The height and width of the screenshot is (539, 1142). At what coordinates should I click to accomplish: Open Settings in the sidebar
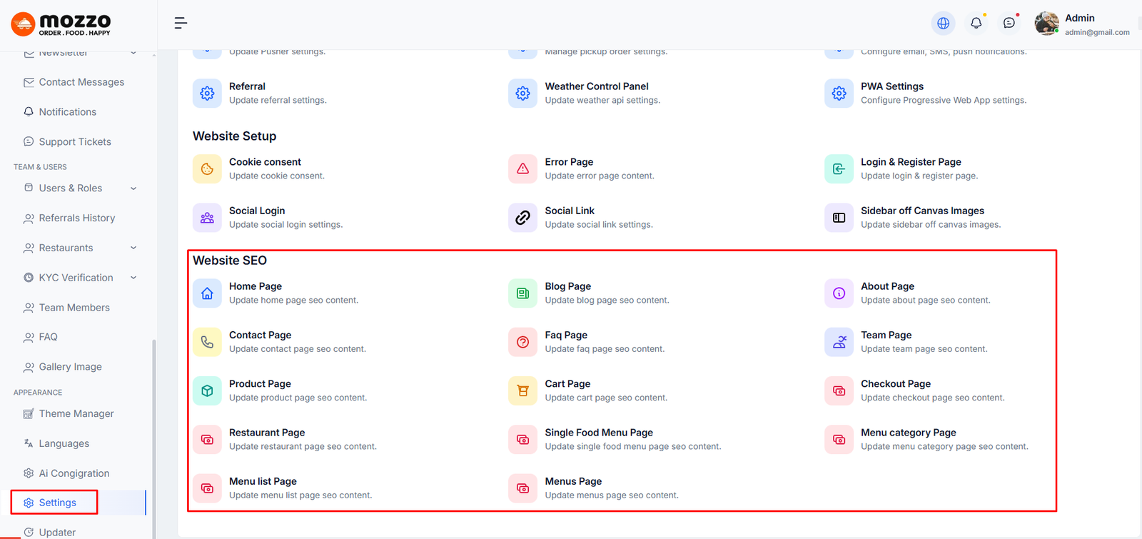click(57, 503)
